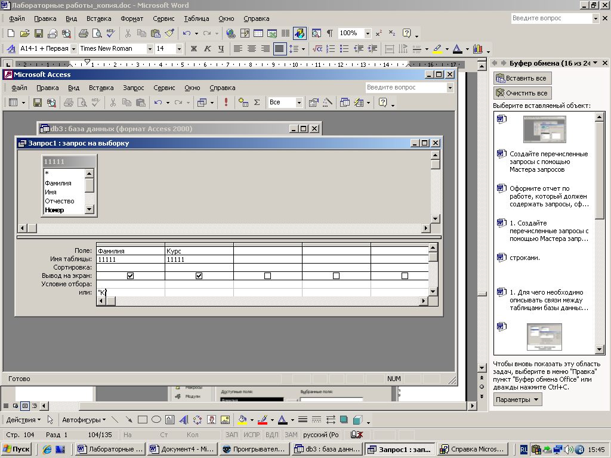Apply numbered list formatting
This screenshot has width=611, height=458.
coord(331,49)
